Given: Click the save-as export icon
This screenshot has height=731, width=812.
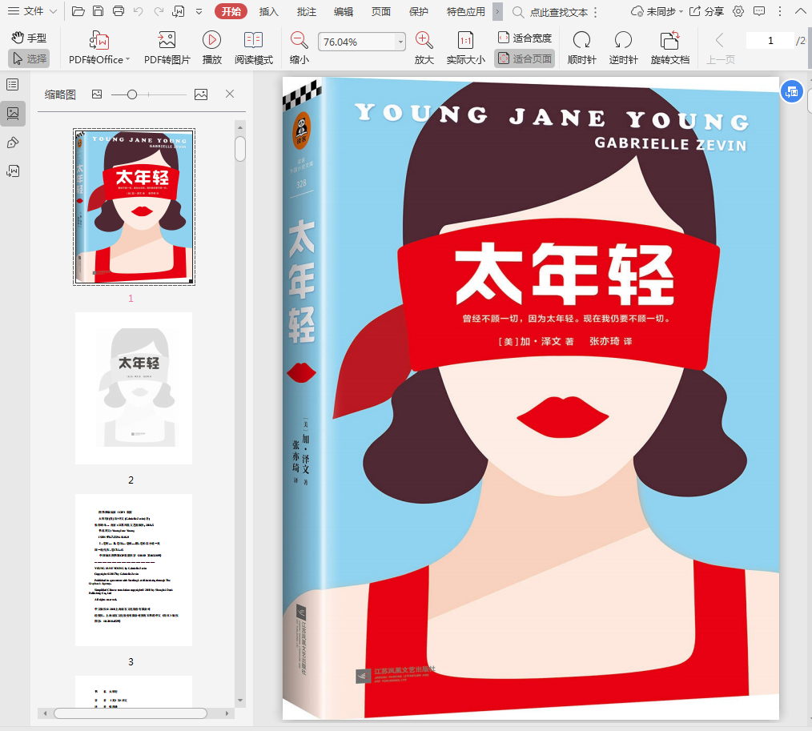Looking at the screenshot, I should (x=179, y=11).
